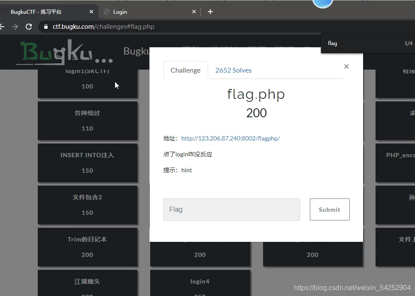
Task: Open the 123.206.87.240:8002/flagphp link
Action: pyautogui.click(x=230, y=138)
